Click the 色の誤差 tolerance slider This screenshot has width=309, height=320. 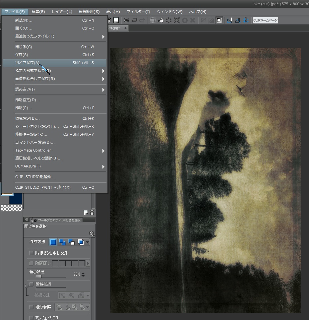(x=51, y=276)
